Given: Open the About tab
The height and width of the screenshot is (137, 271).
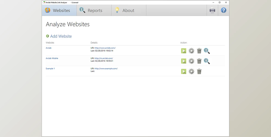Looking at the screenshot, I should point(129,10).
